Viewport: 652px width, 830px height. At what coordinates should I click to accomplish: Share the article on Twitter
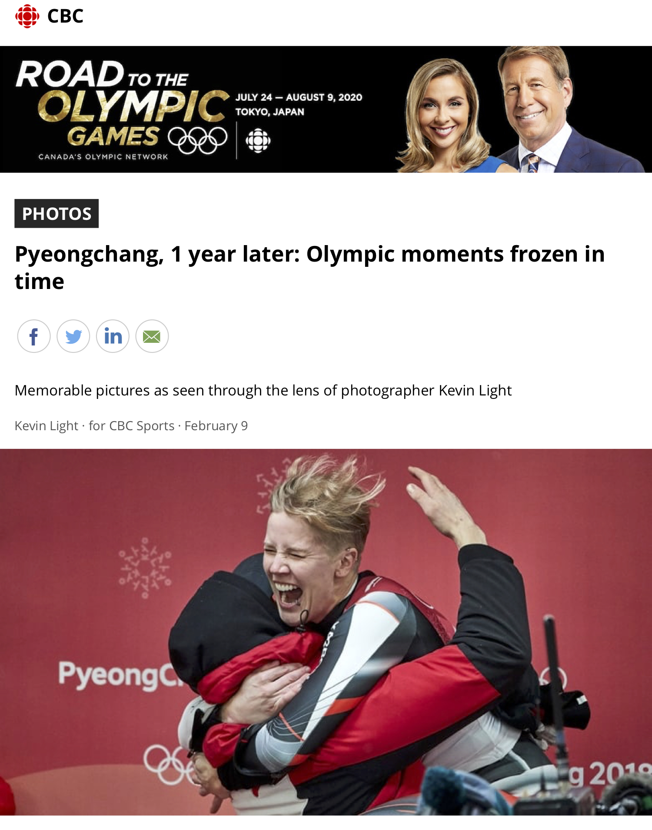(73, 336)
